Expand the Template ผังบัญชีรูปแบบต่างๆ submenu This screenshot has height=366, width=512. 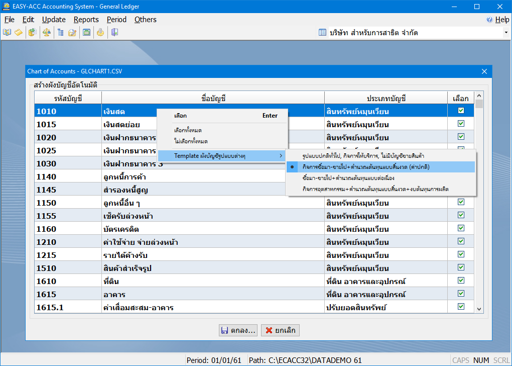point(221,156)
